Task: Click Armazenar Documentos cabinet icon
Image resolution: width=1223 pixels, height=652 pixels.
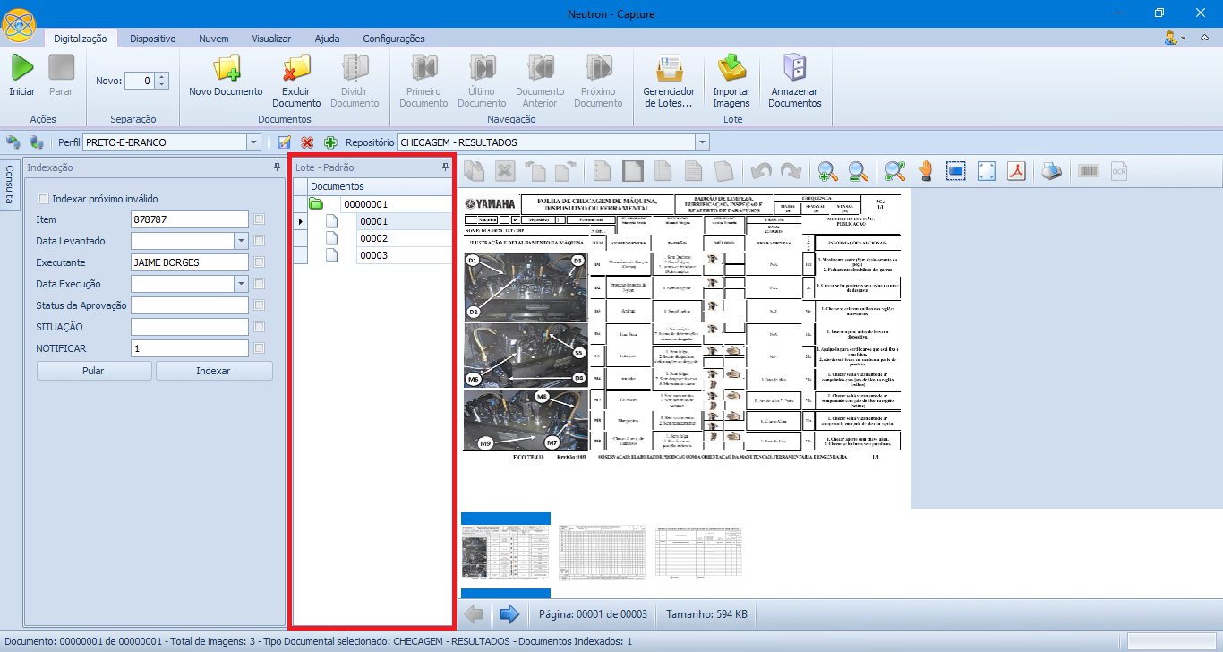Action: click(794, 70)
